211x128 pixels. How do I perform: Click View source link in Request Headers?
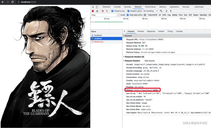[149, 61]
